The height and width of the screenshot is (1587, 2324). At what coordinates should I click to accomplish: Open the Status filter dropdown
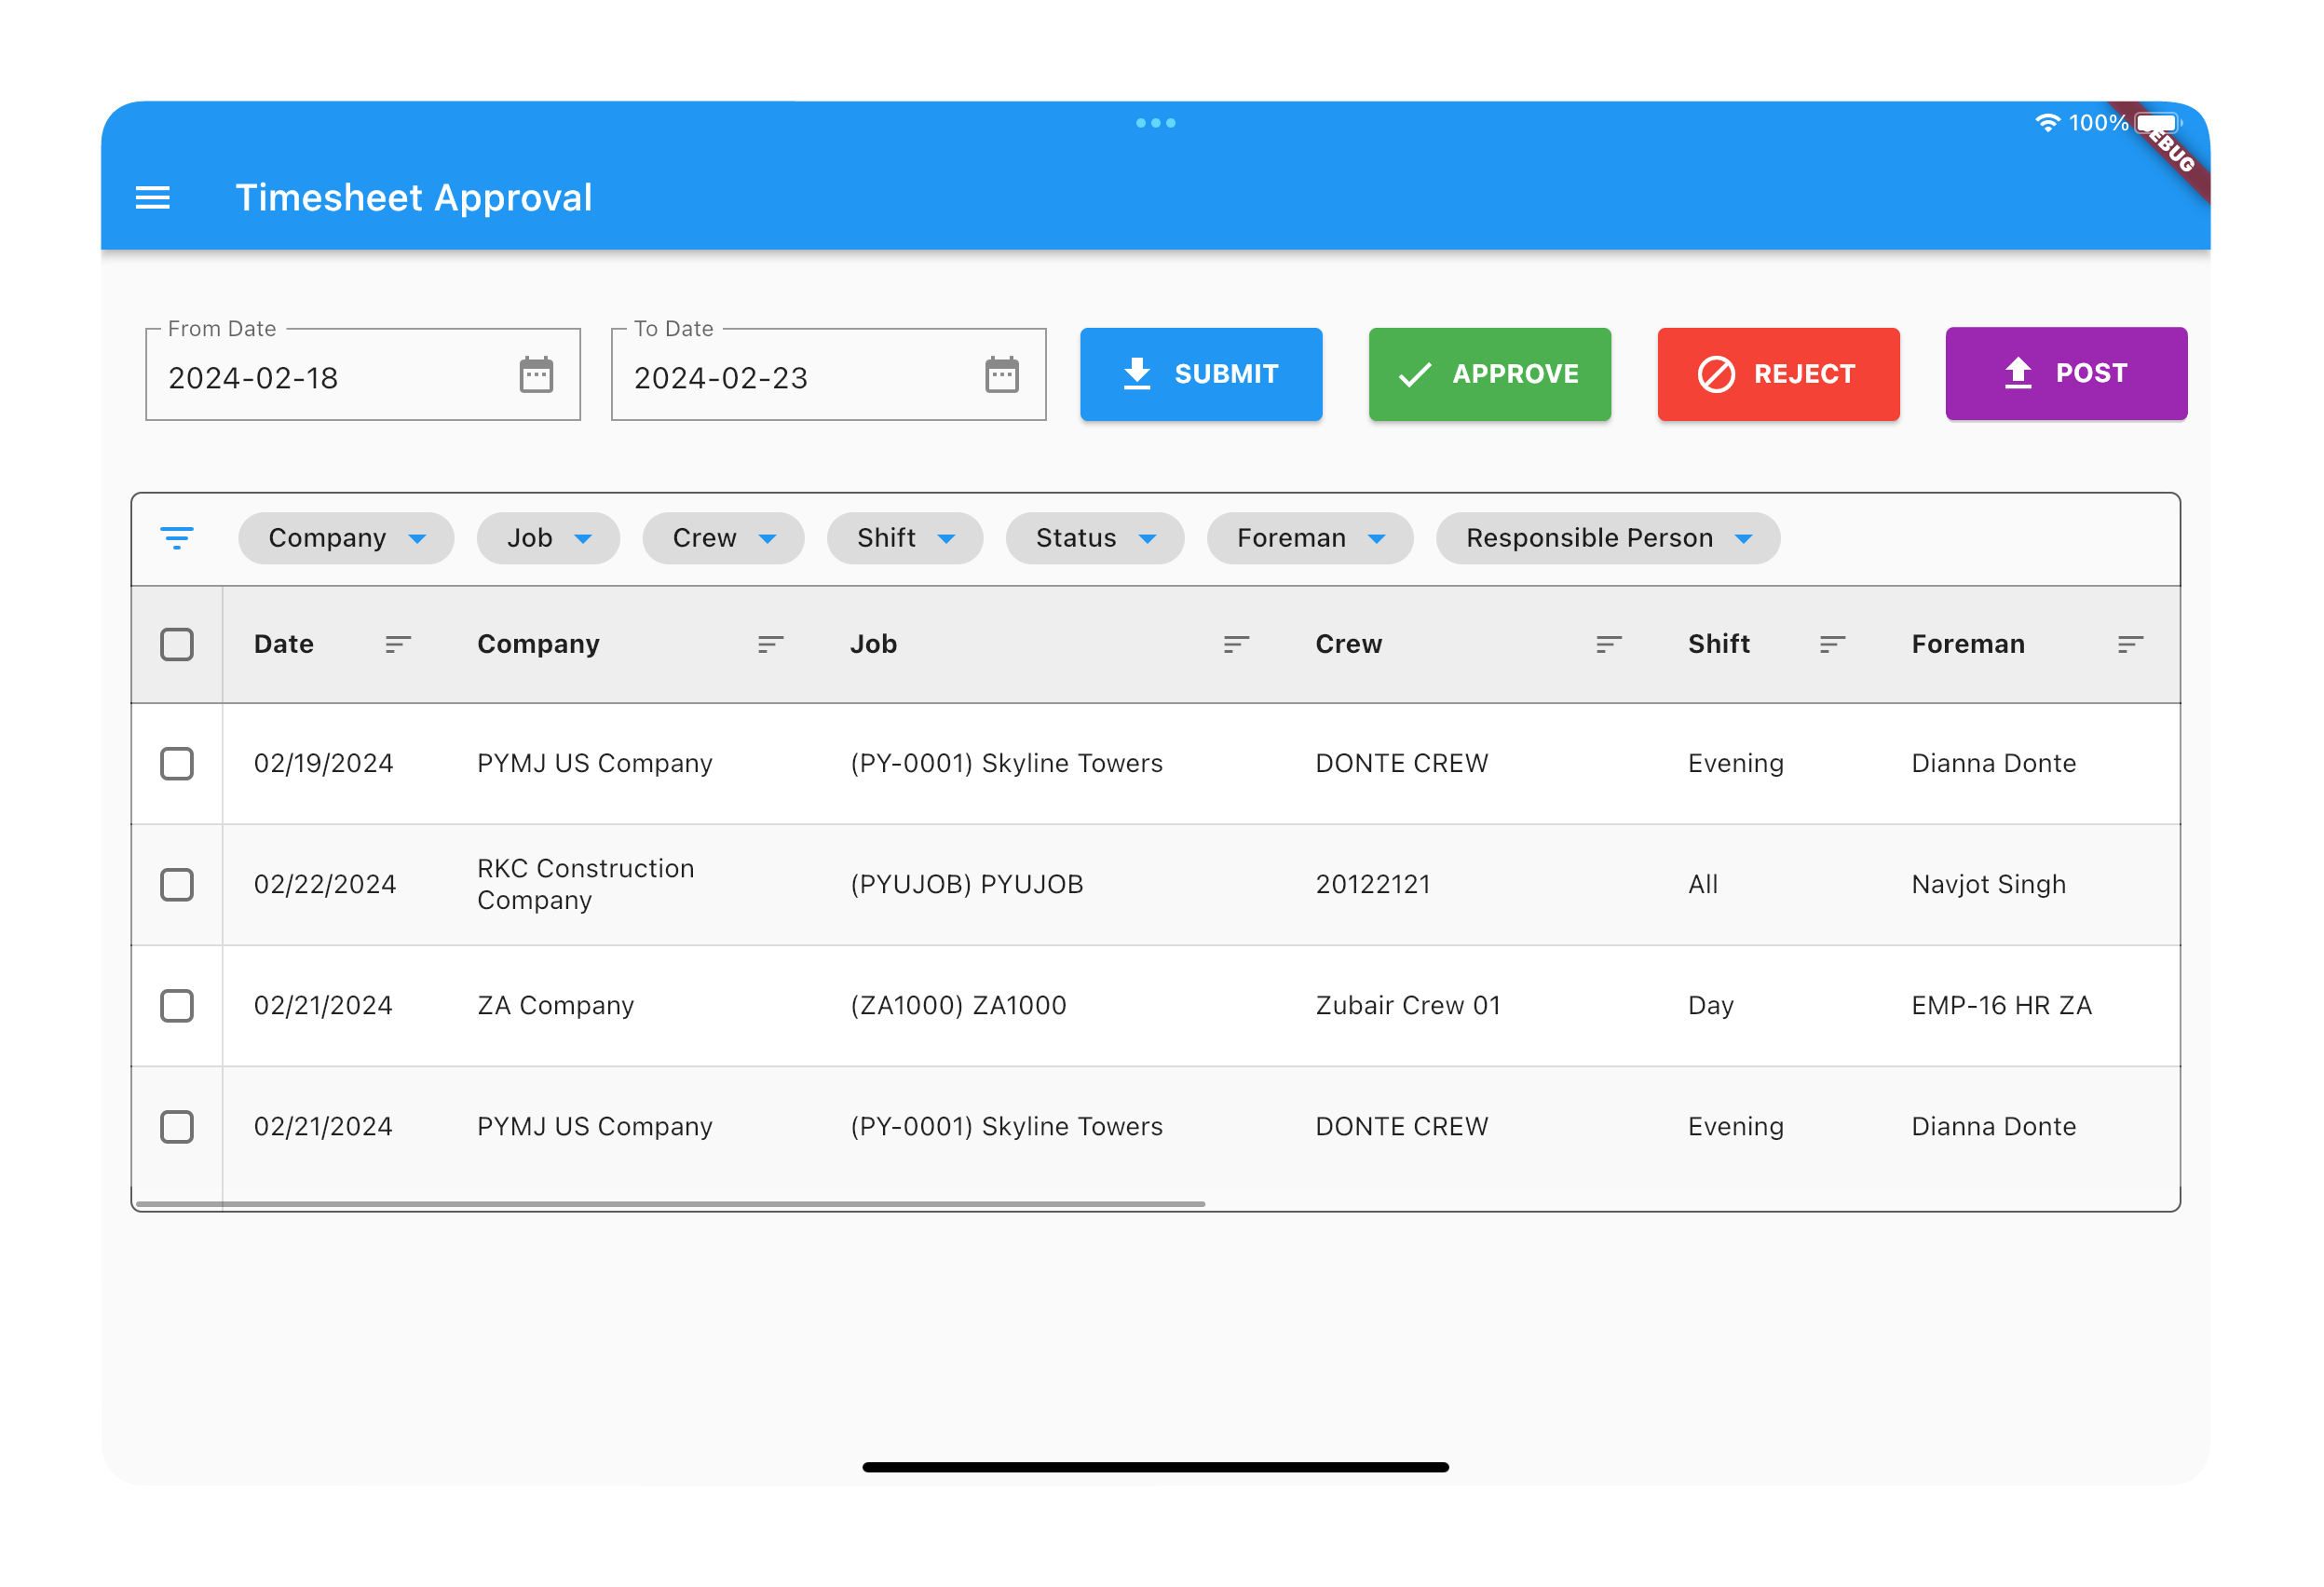point(1097,540)
